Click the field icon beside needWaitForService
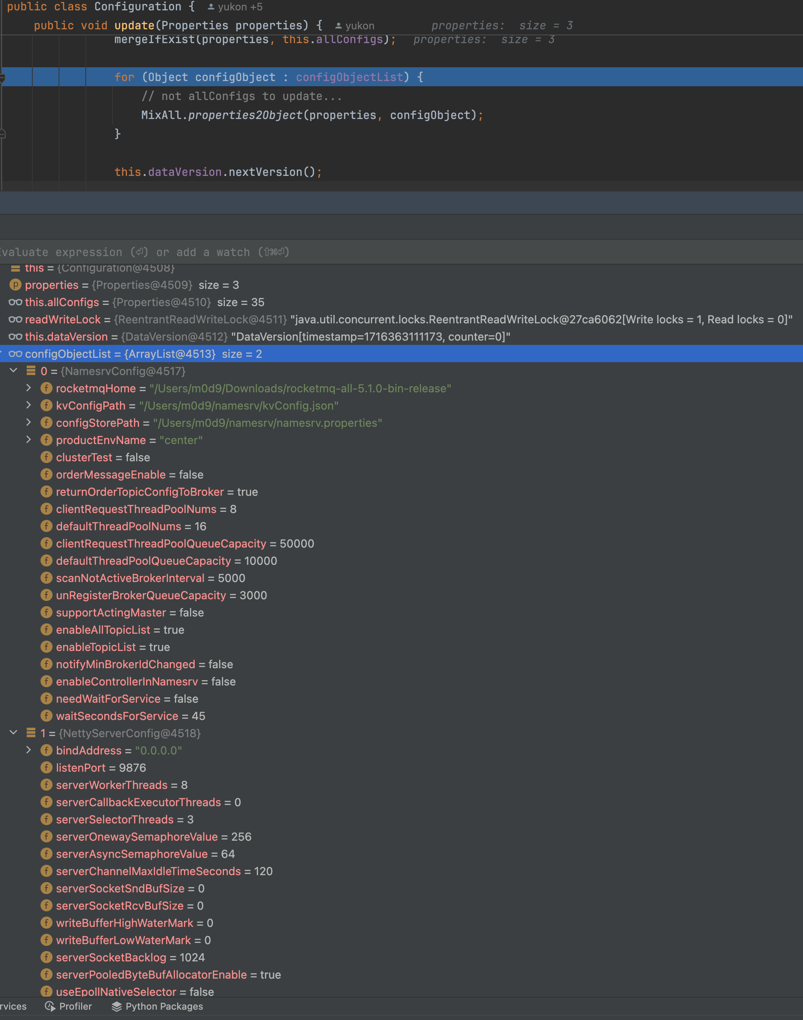803x1020 pixels. (46, 698)
